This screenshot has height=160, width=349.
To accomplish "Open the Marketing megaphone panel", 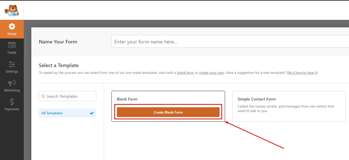I will tap(12, 86).
